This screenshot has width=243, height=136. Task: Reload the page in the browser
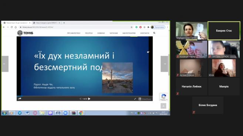point(11,27)
